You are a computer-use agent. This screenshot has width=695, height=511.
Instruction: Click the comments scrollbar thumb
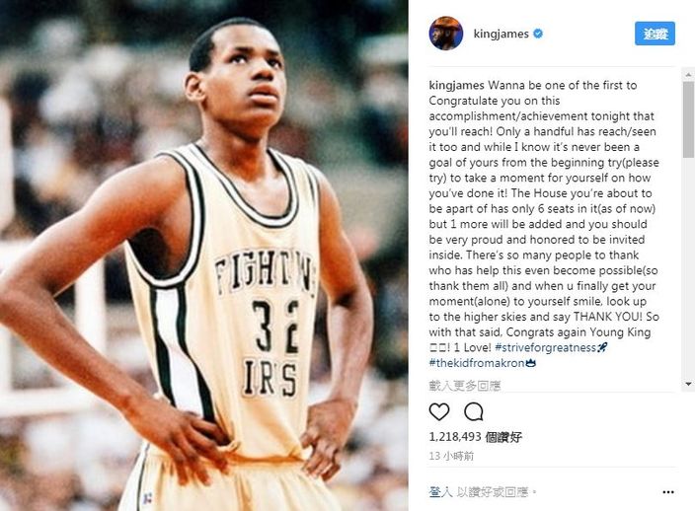tap(688, 119)
